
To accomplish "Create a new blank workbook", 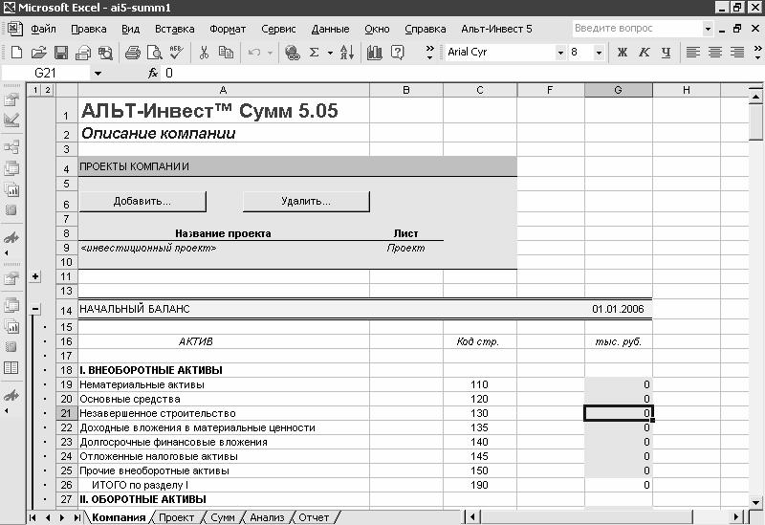I will (x=16, y=53).
